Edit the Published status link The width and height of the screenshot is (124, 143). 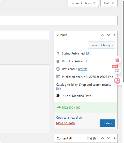pos(88,53)
